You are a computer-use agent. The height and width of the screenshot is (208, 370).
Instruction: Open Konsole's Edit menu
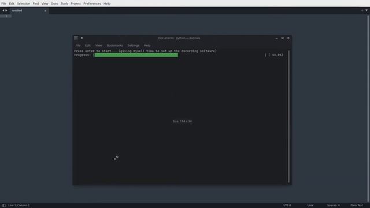click(x=88, y=45)
